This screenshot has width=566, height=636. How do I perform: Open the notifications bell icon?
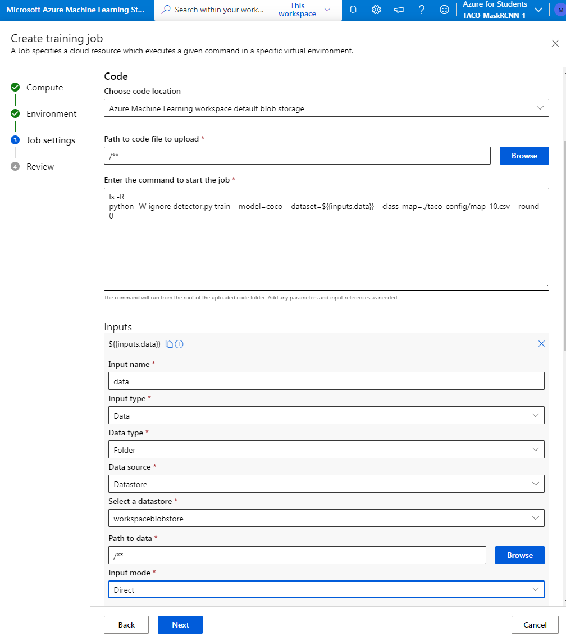(353, 10)
